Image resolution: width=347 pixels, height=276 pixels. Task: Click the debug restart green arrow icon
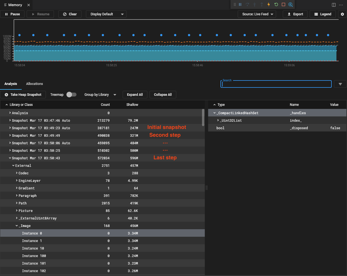(276, 4)
